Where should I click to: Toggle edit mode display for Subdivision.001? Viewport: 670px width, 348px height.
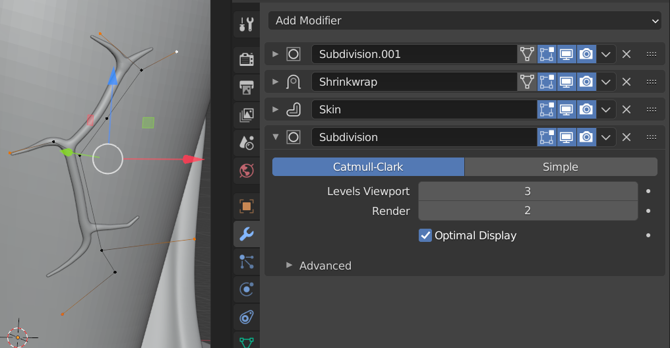click(547, 54)
